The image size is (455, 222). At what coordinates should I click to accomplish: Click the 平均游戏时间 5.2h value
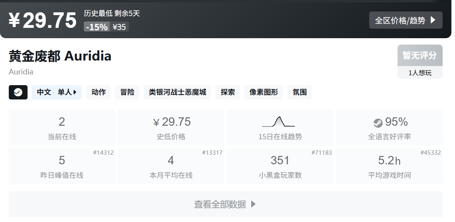pyautogui.click(x=389, y=160)
